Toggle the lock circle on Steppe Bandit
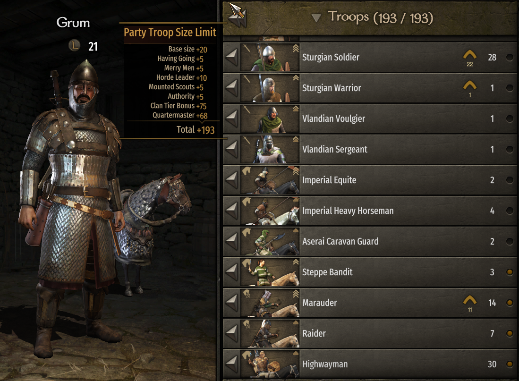 (x=510, y=272)
